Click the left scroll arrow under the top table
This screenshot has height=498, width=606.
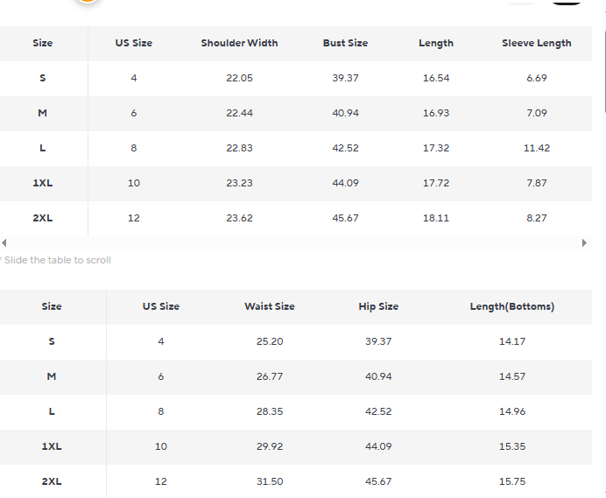pos(4,242)
